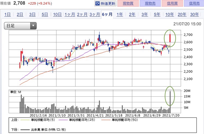Click the dropdown arrow beside 日足
This screenshot has height=134, width=204.
click(33, 26)
